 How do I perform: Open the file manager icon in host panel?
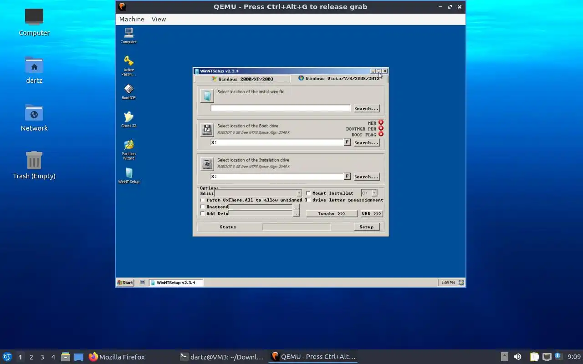coord(66,357)
